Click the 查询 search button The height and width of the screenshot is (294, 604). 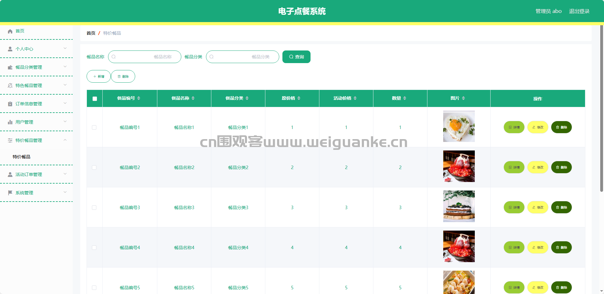point(296,57)
